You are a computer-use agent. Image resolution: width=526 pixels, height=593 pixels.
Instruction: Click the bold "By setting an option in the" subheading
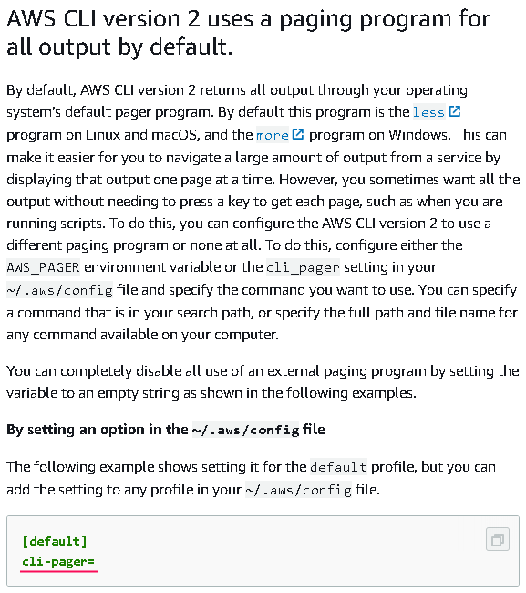click(98, 430)
